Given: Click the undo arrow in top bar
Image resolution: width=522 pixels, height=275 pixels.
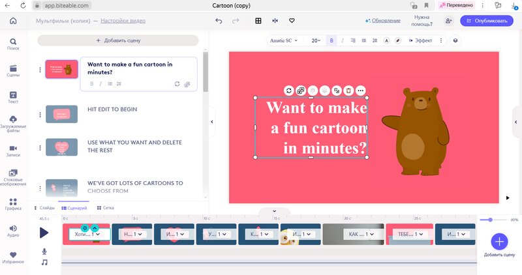Looking at the screenshot, I should [x=219, y=21].
